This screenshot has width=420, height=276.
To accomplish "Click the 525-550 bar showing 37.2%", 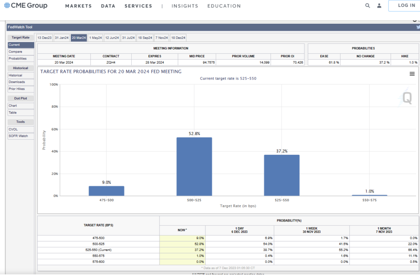I will (281, 175).
